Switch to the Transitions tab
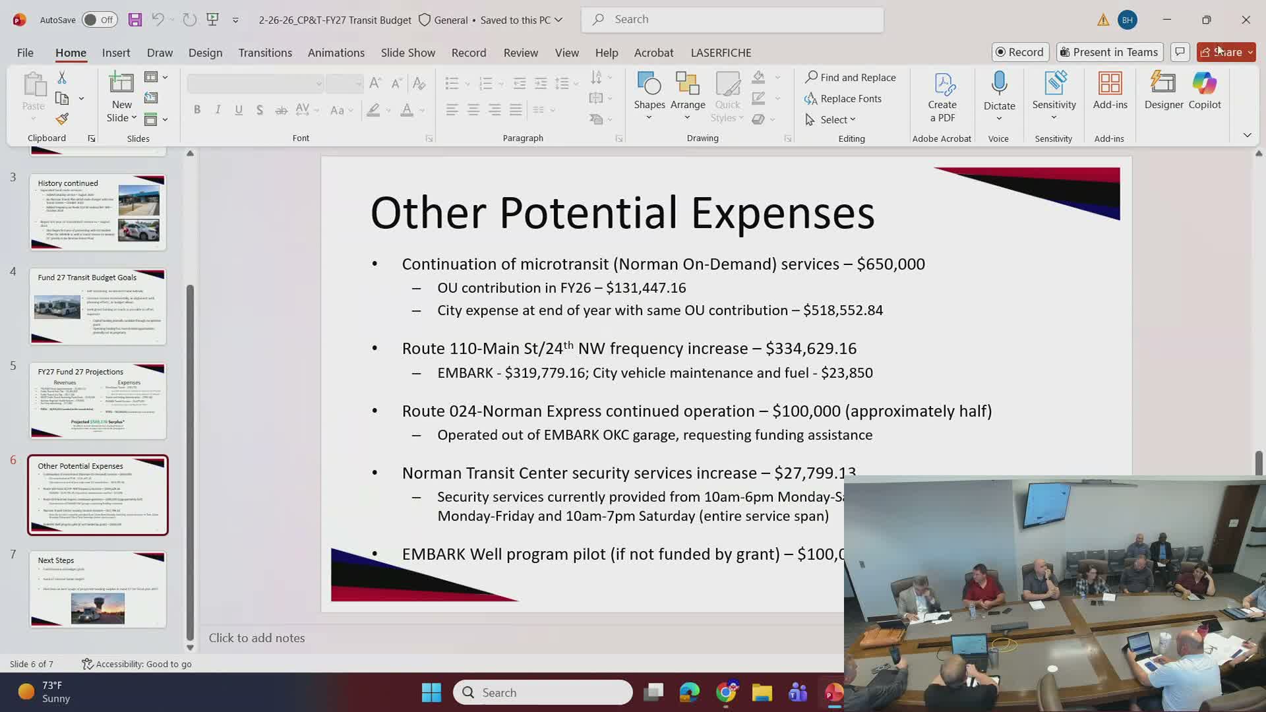The image size is (1266, 712). [x=265, y=52]
